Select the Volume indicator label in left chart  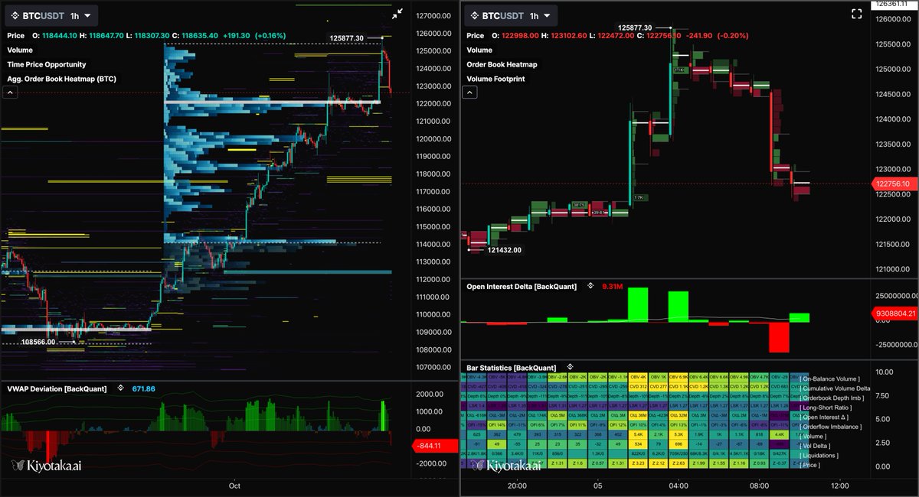pos(20,50)
